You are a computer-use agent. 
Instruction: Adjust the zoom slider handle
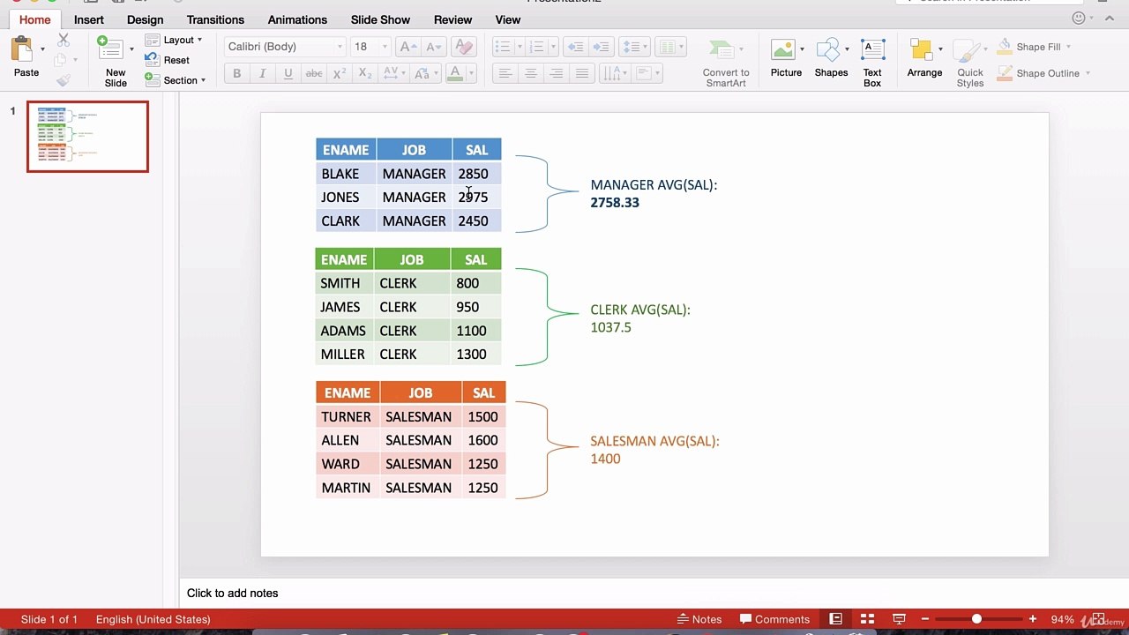pyautogui.click(x=976, y=619)
